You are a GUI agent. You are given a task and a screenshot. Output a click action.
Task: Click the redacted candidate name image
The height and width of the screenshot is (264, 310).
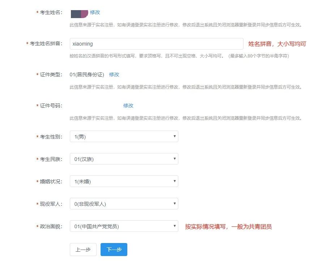point(79,13)
